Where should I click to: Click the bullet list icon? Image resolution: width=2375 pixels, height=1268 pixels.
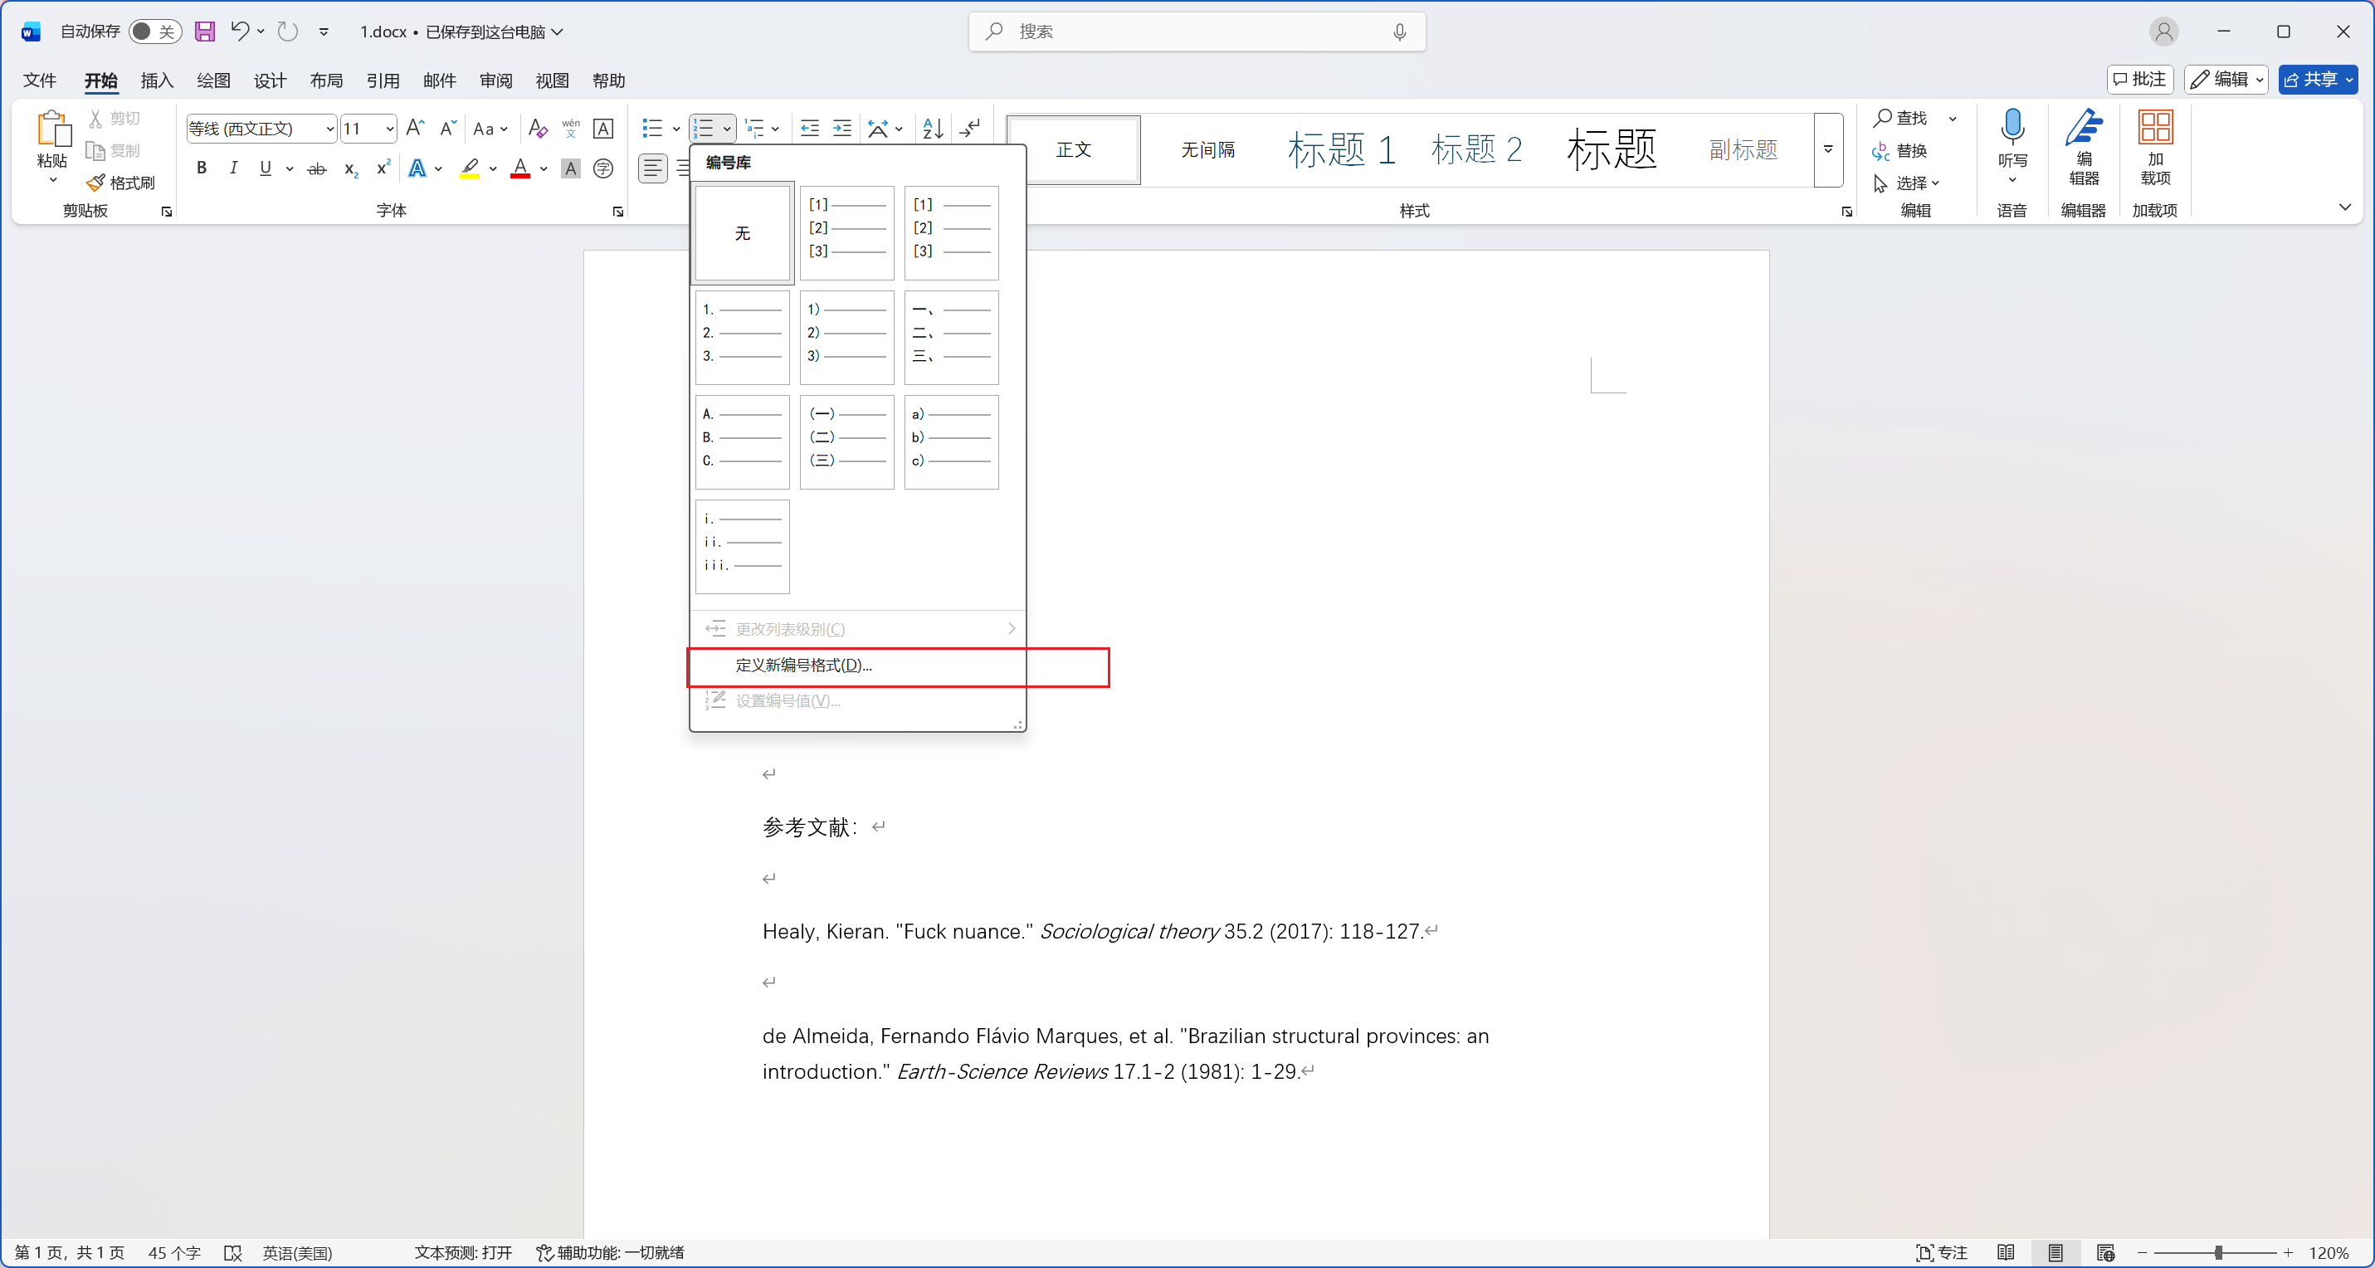click(653, 128)
